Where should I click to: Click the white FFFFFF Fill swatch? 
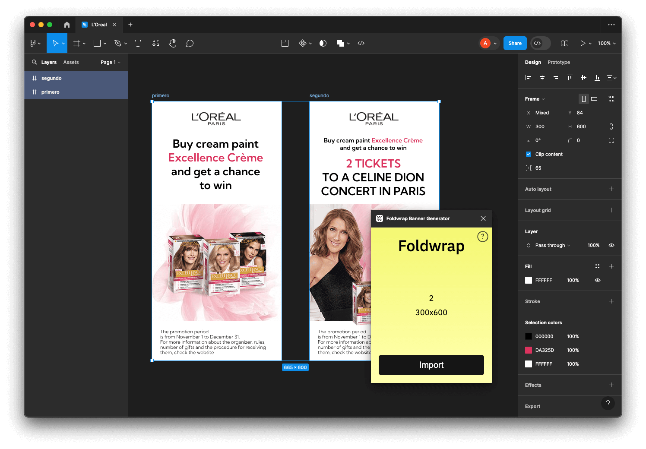click(529, 280)
